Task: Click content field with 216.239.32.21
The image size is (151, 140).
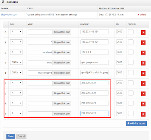Action: [x=94, y=83]
